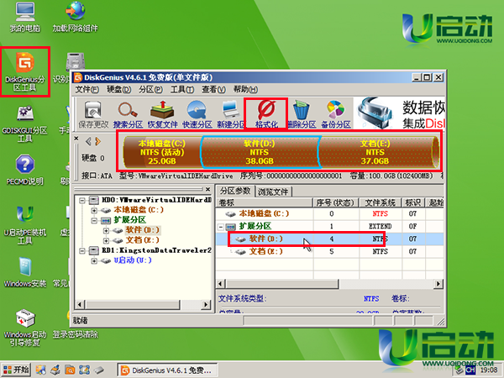Image resolution: width=504 pixels, height=378 pixels.
Task: Select RD1:KingstonDataTraveler disk in tree
Action: (156, 250)
